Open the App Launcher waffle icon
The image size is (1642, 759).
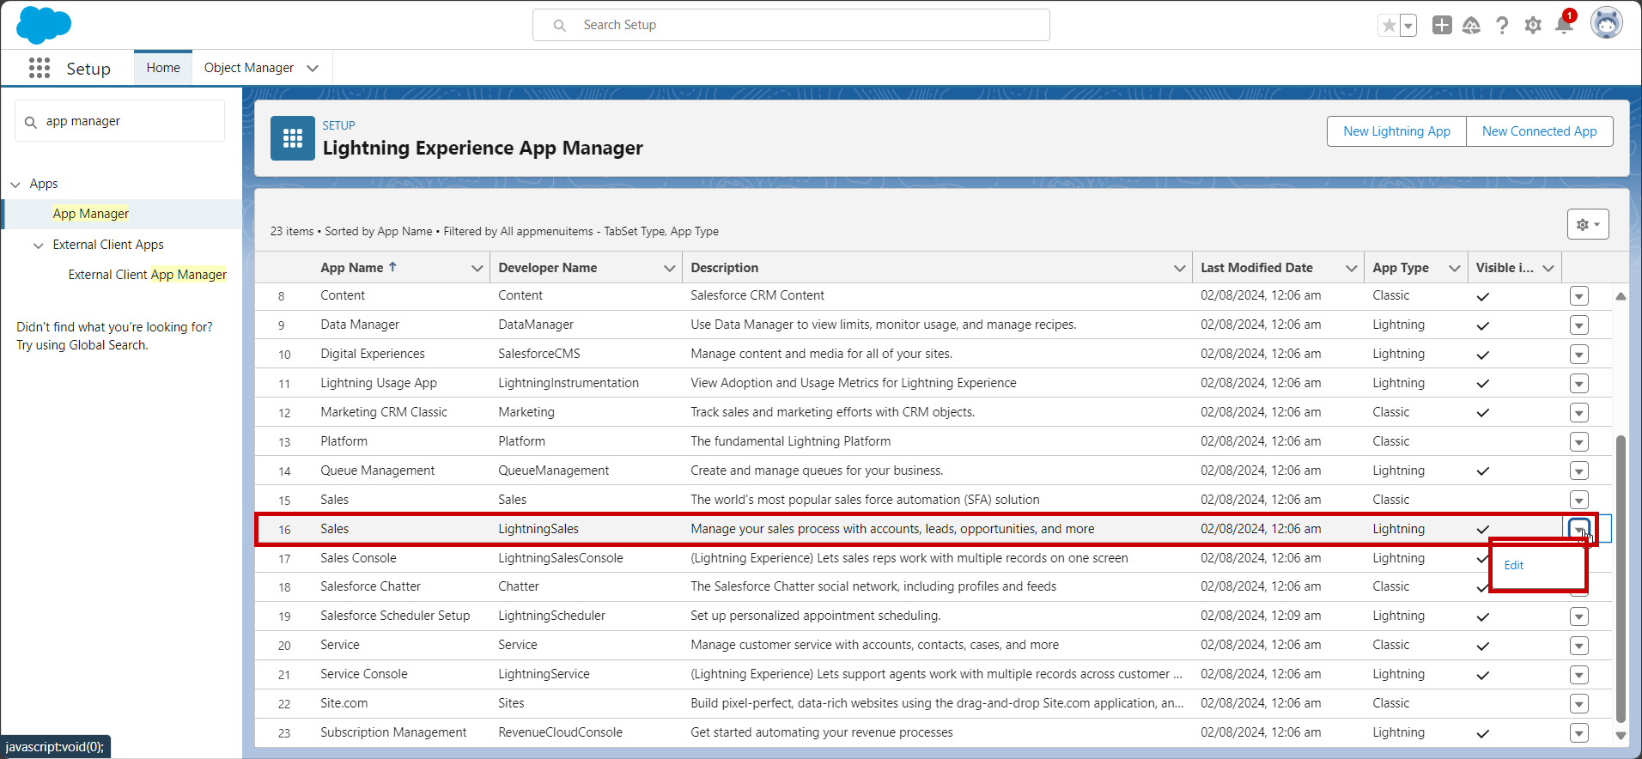click(40, 68)
